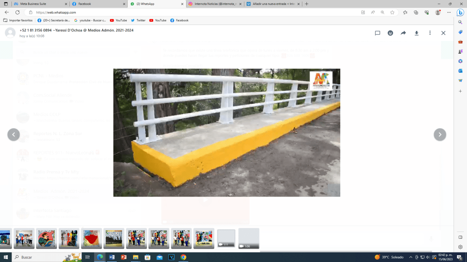Viewport: 467px width, 262px height.
Task: Add this page to favorites star
Action: (x=392, y=12)
